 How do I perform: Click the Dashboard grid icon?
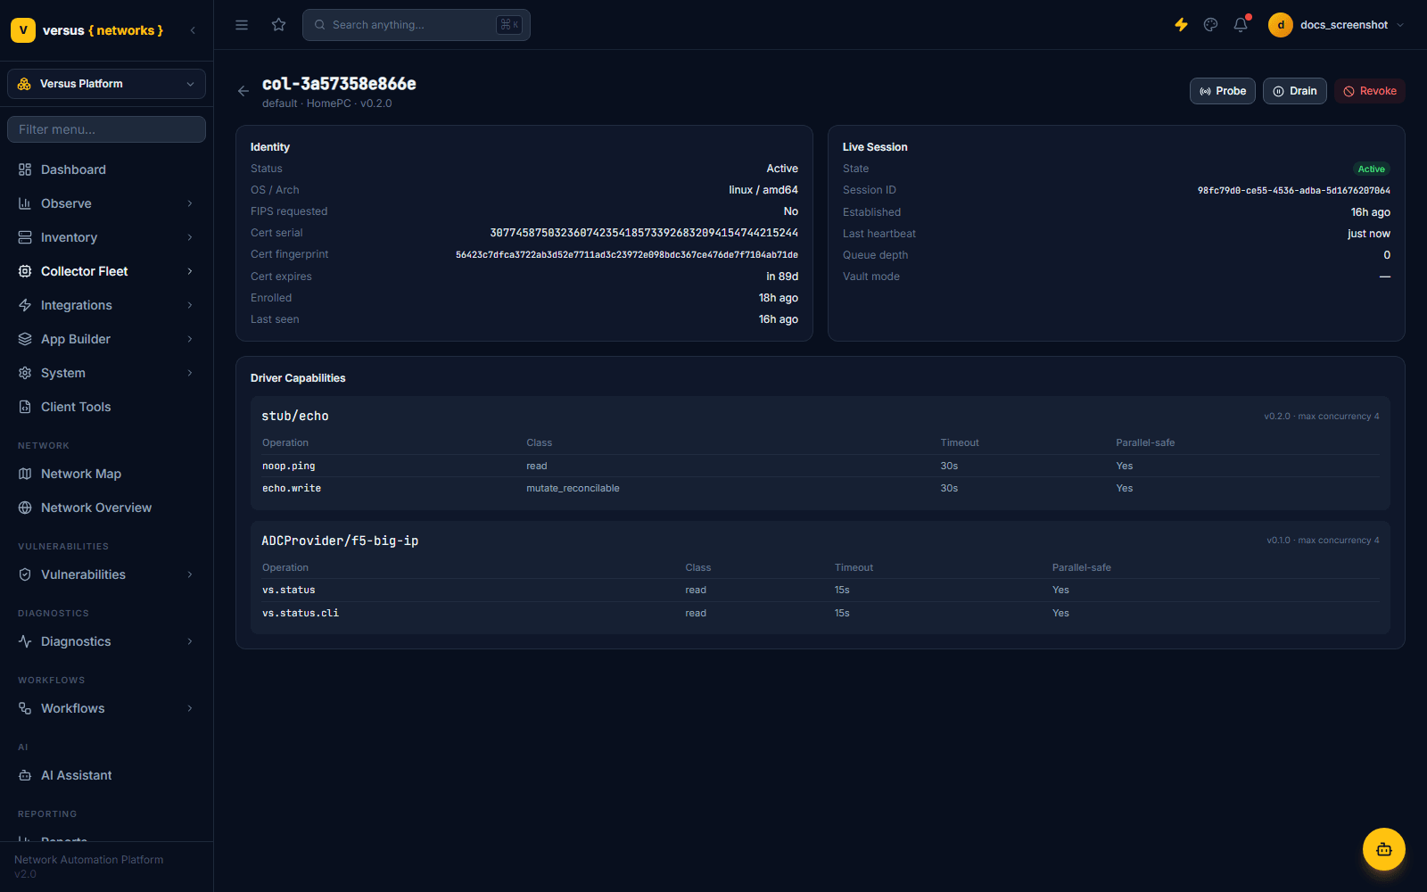tap(25, 169)
